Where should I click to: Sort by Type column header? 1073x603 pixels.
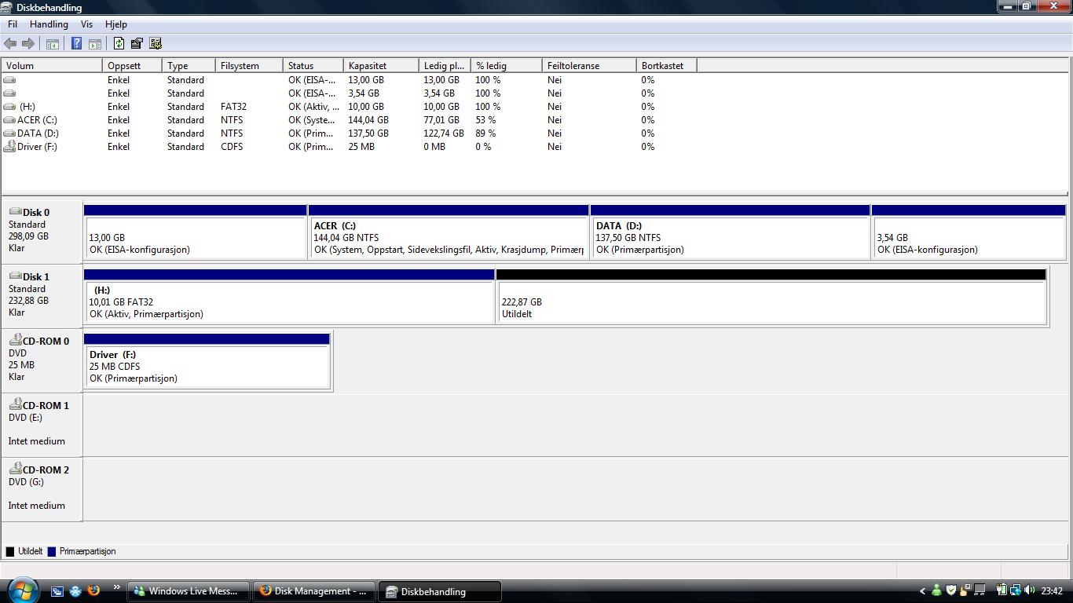tap(189, 66)
